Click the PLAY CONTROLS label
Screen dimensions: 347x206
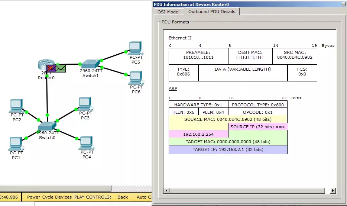point(93,197)
